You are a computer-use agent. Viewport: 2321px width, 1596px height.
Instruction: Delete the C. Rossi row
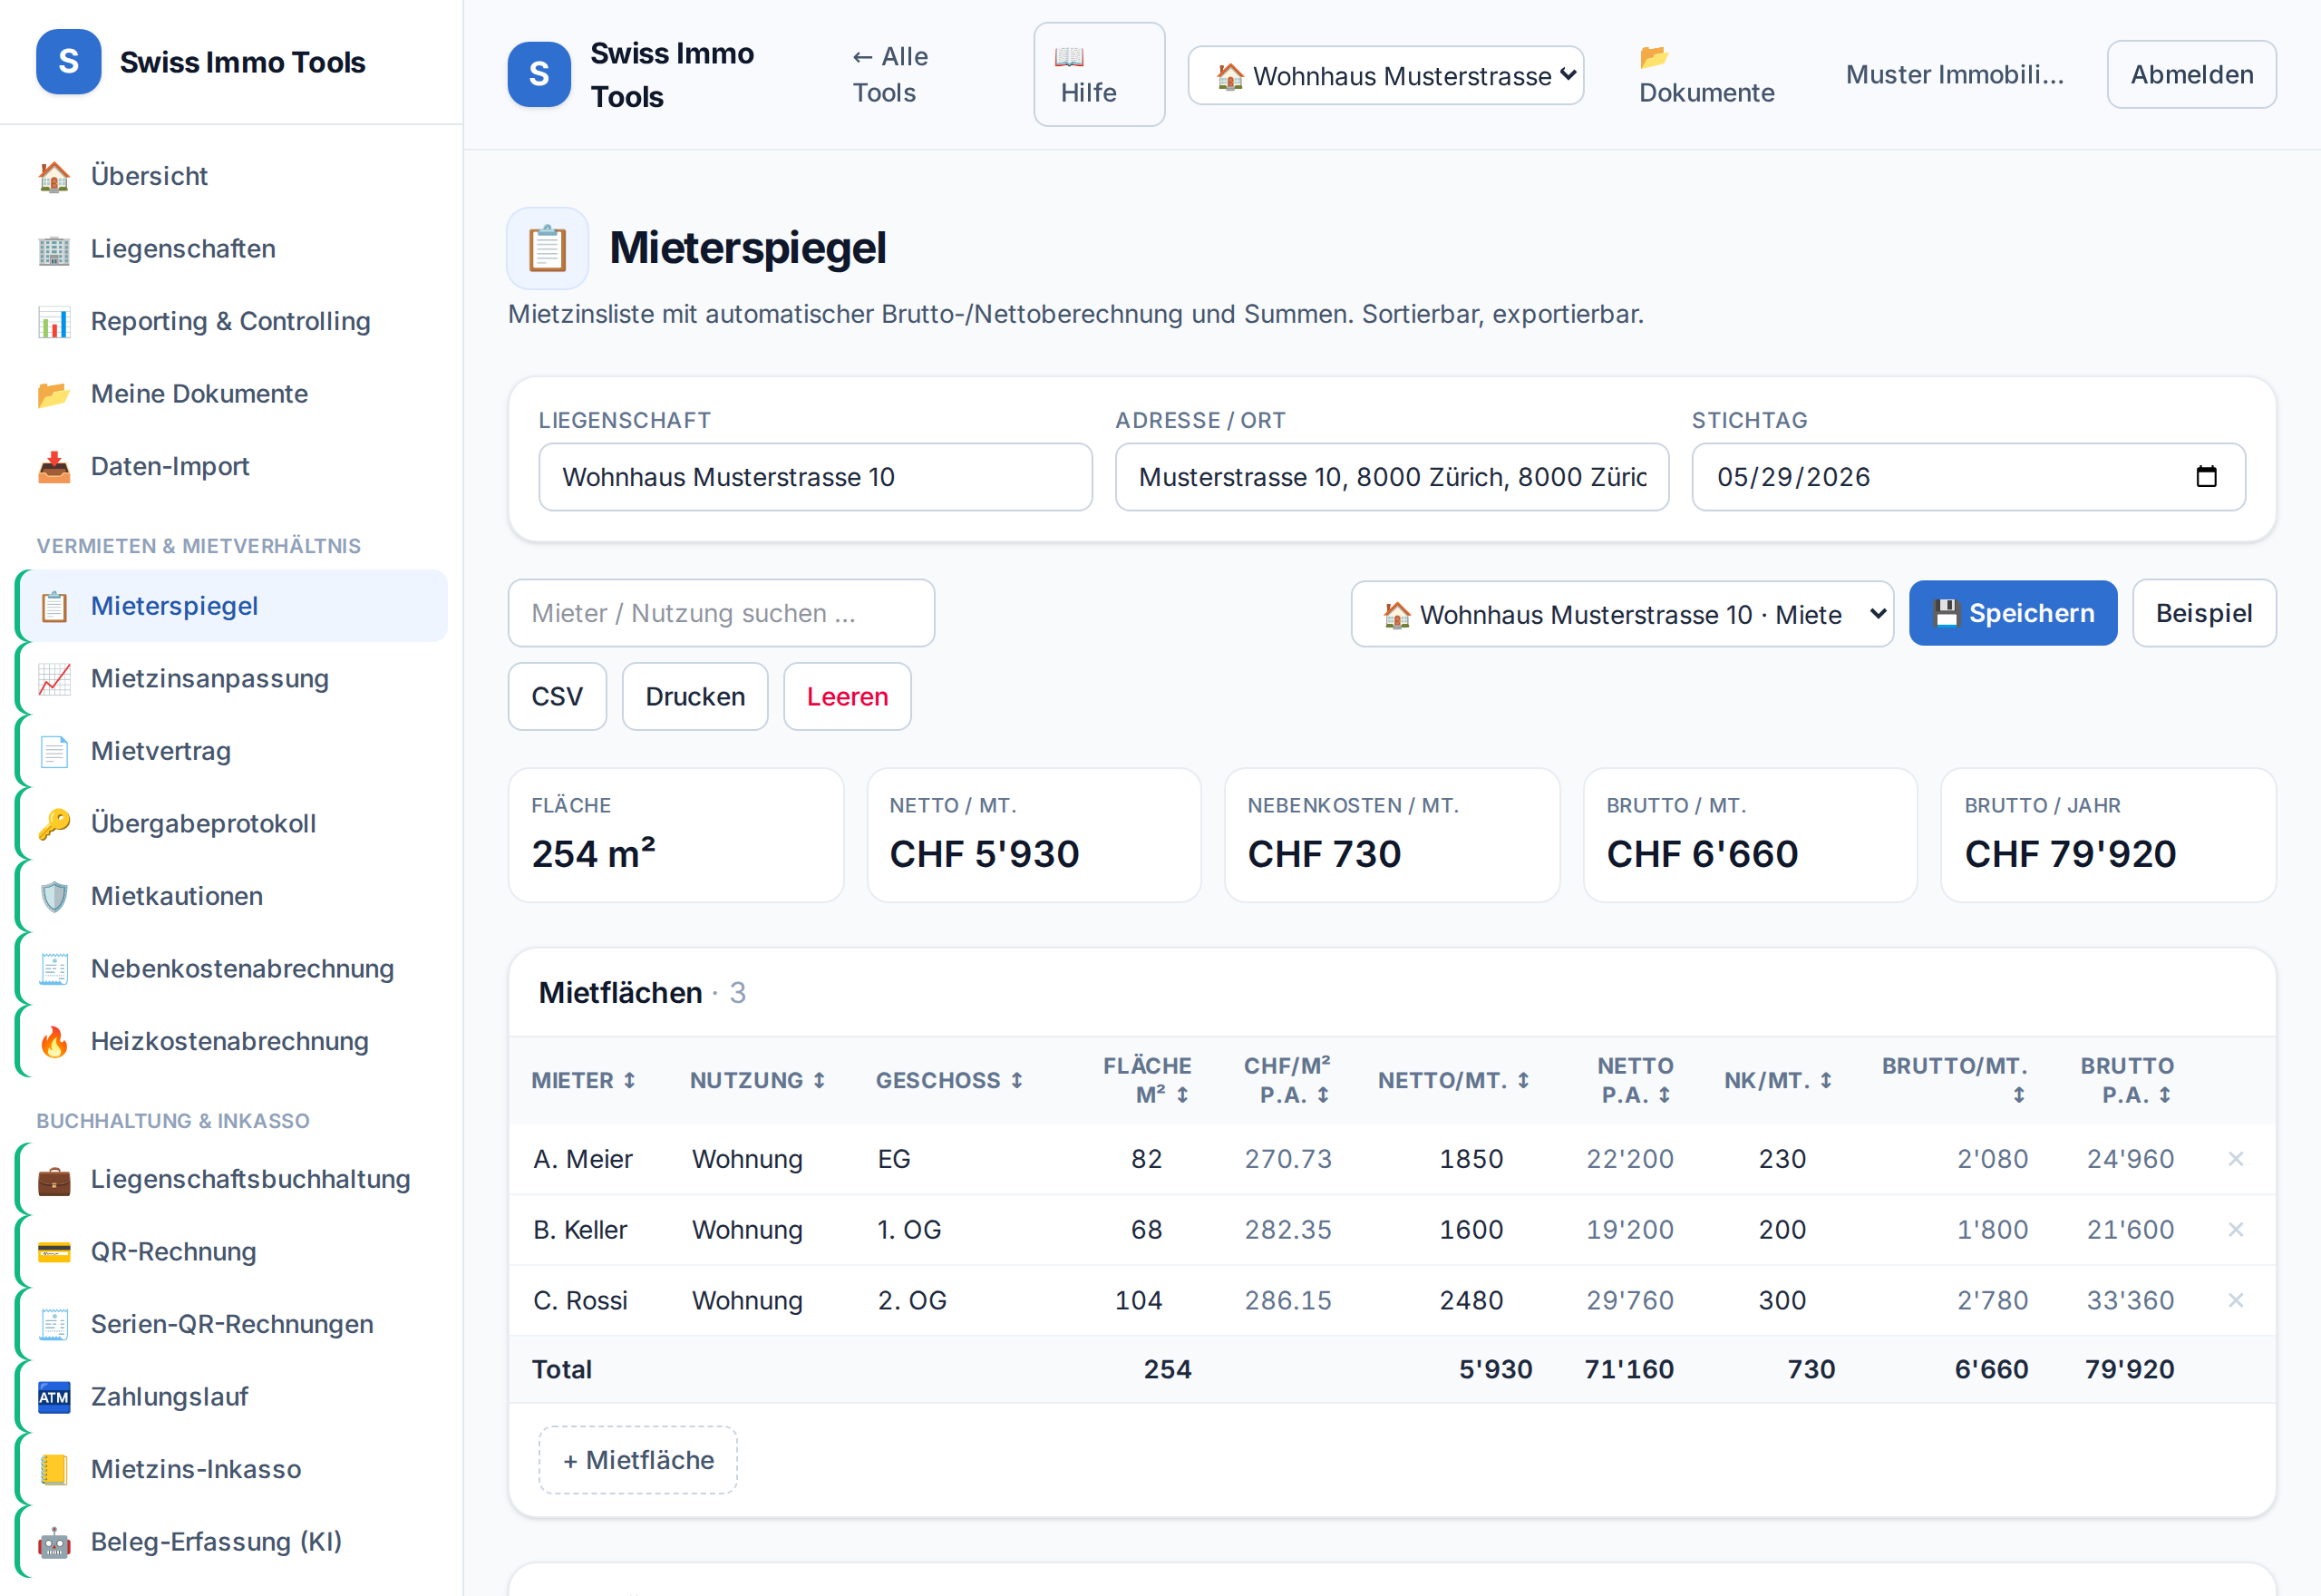(2236, 1301)
